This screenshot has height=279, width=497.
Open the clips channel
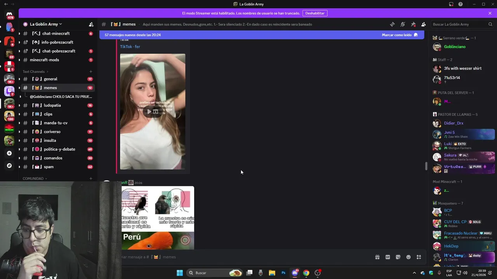[x=57, y=114]
